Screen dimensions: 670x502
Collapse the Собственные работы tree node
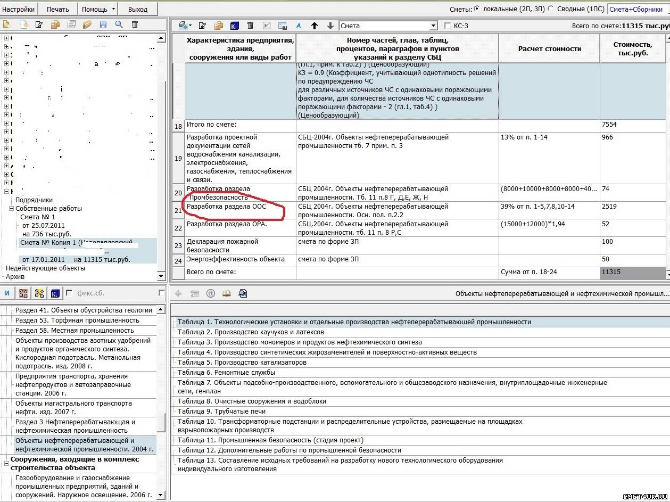(11, 209)
